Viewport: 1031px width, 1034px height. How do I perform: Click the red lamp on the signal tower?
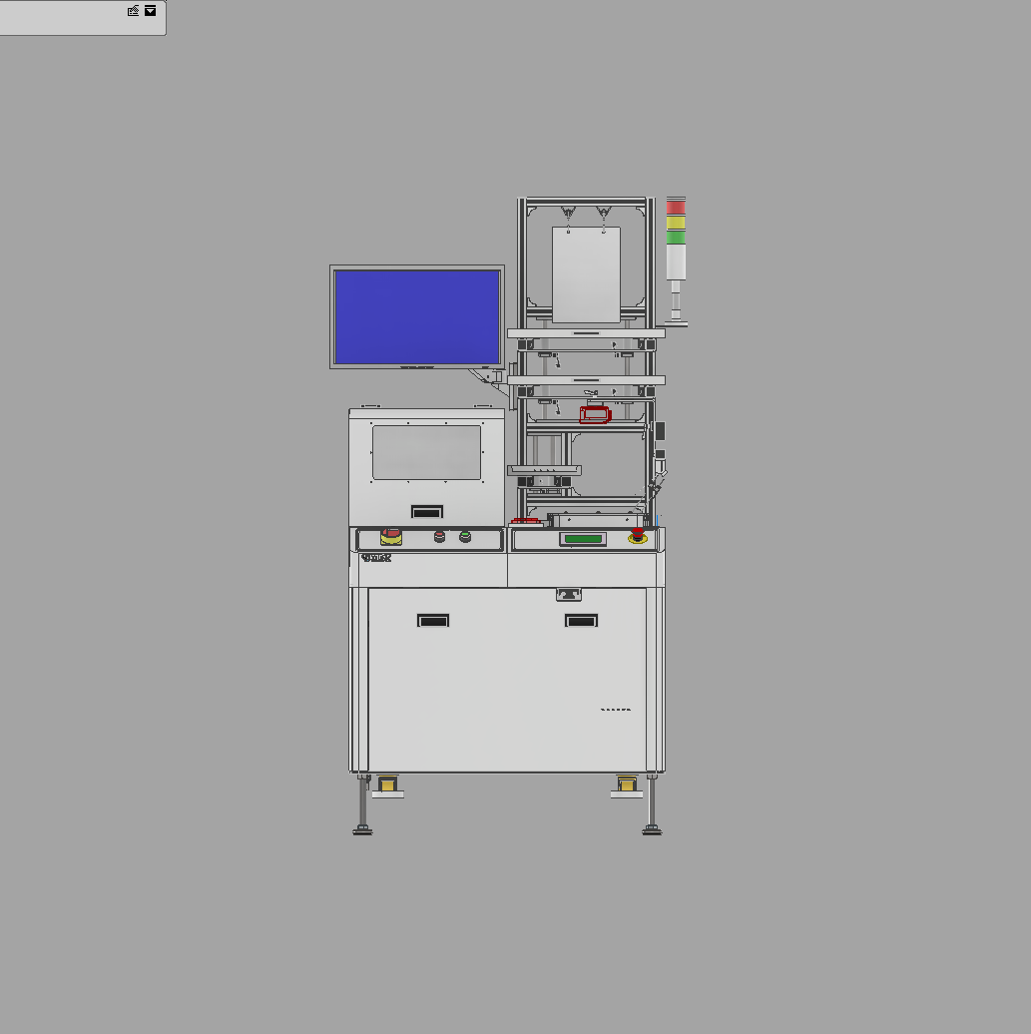(676, 207)
